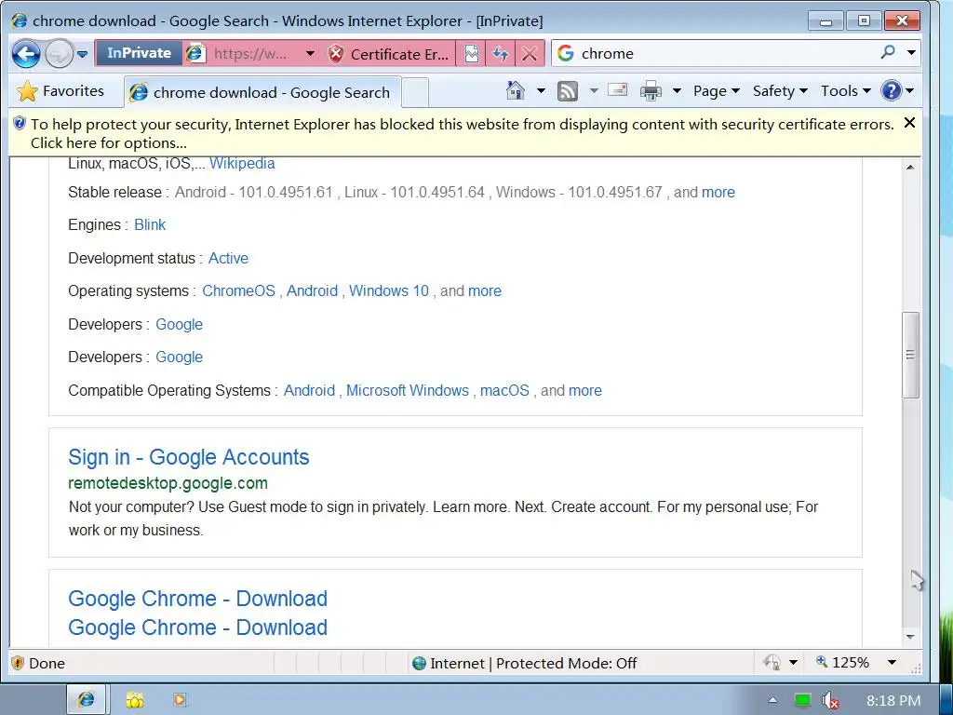953x715 pixels.
Task: Open a new blank tab
Action: tap(416, 92)
